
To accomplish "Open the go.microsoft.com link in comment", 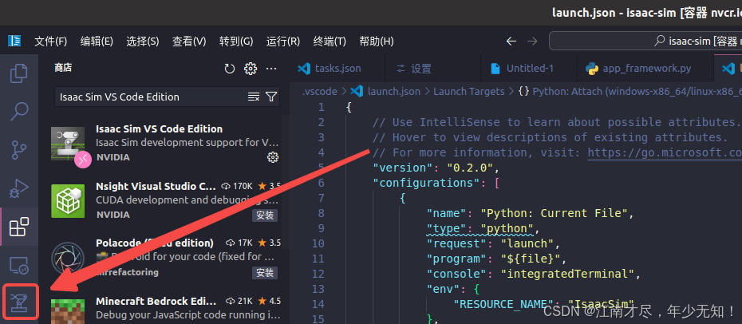I will [x=665, y=152].
